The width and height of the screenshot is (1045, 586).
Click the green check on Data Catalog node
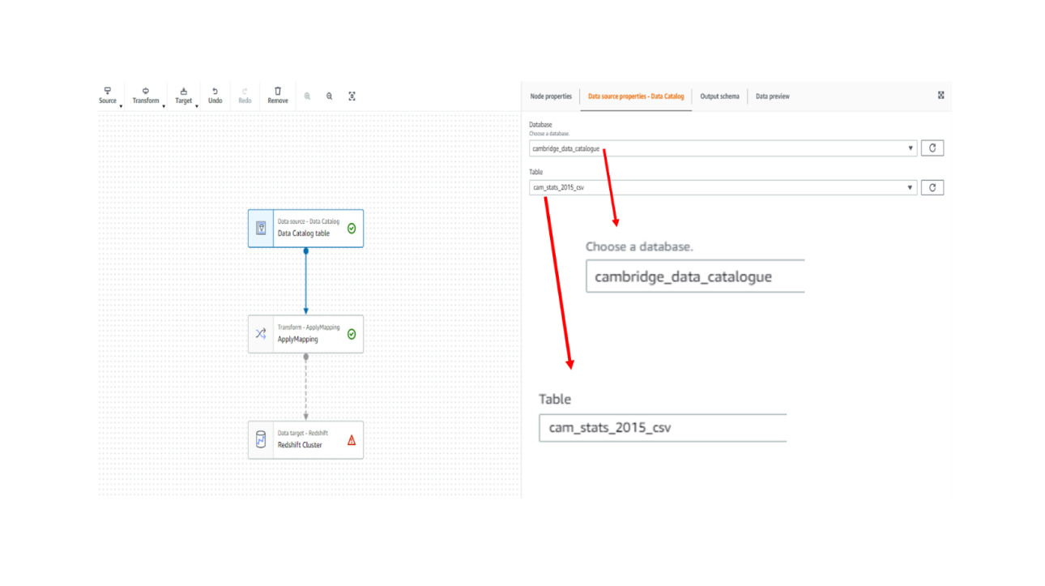pyautogui.click(x=352, y=229)
